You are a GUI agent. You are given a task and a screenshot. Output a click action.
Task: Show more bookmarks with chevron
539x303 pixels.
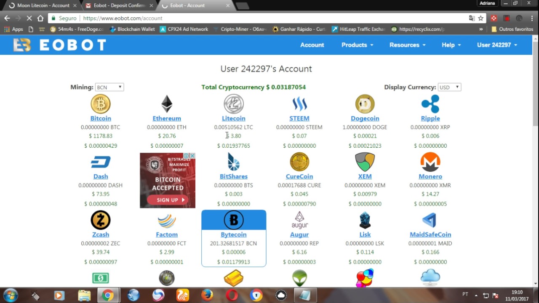[x=481, y=29]
